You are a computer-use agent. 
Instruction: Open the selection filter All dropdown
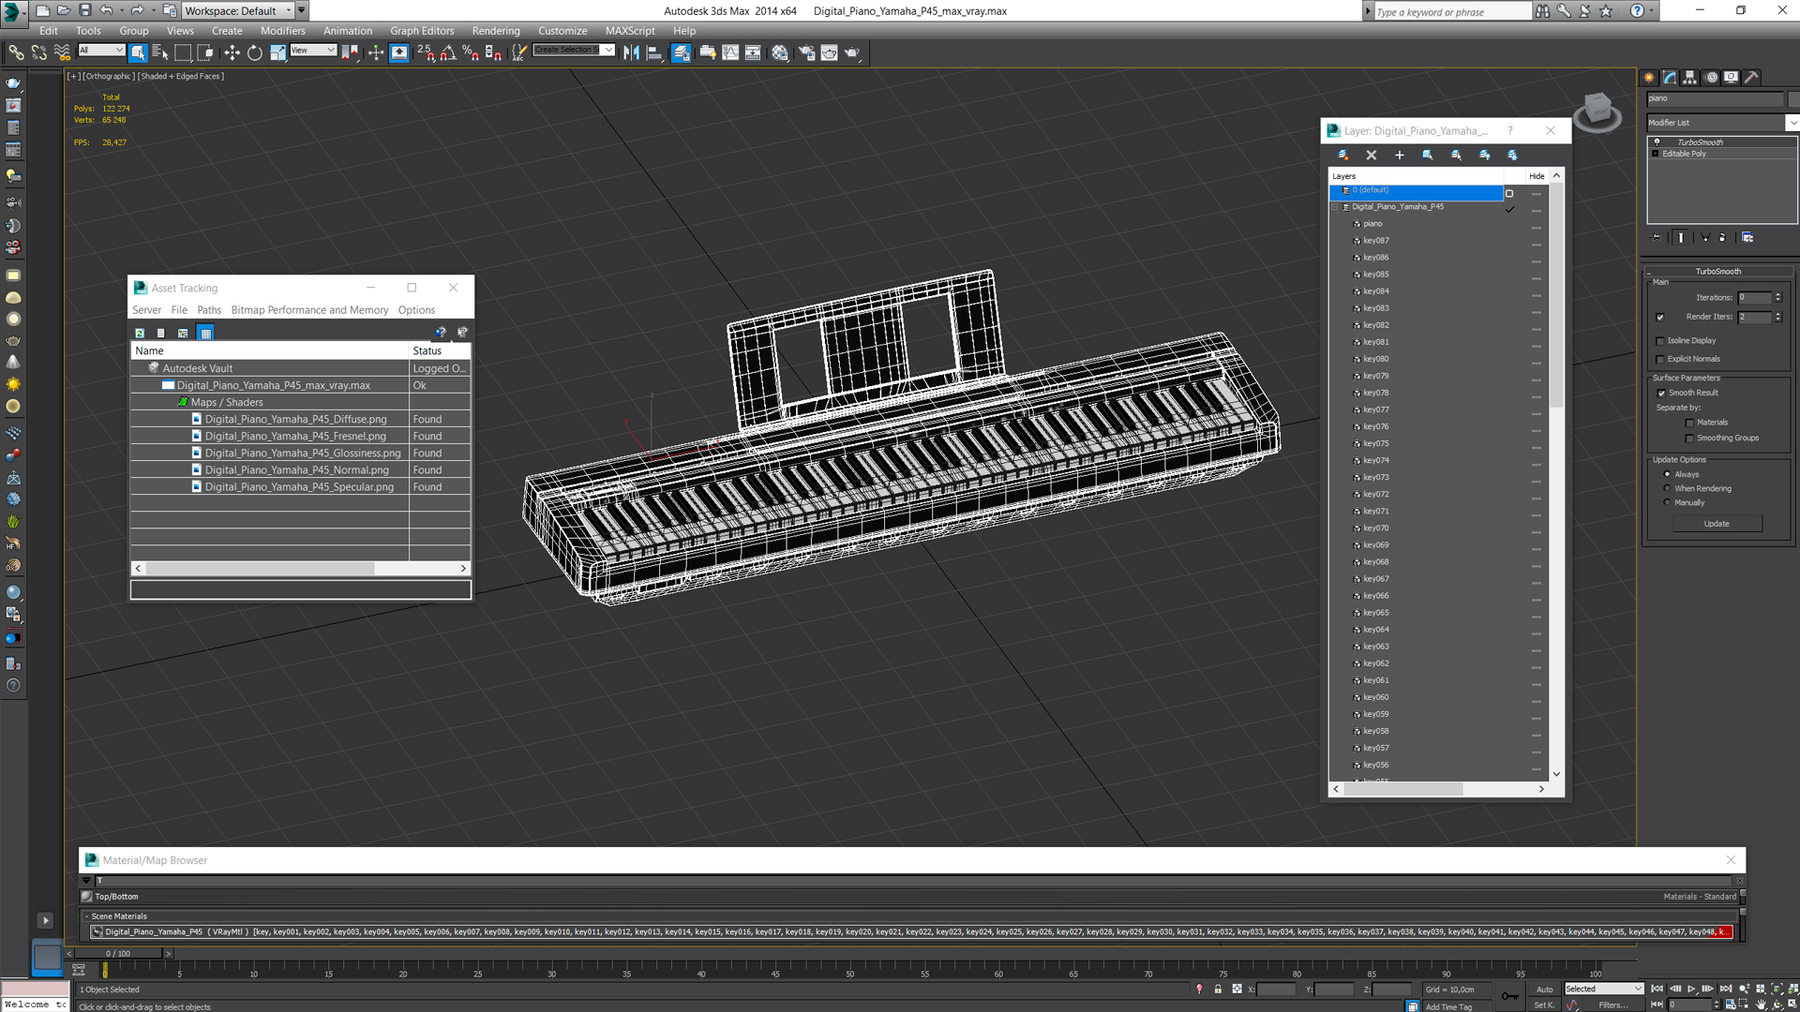(101, 51)
